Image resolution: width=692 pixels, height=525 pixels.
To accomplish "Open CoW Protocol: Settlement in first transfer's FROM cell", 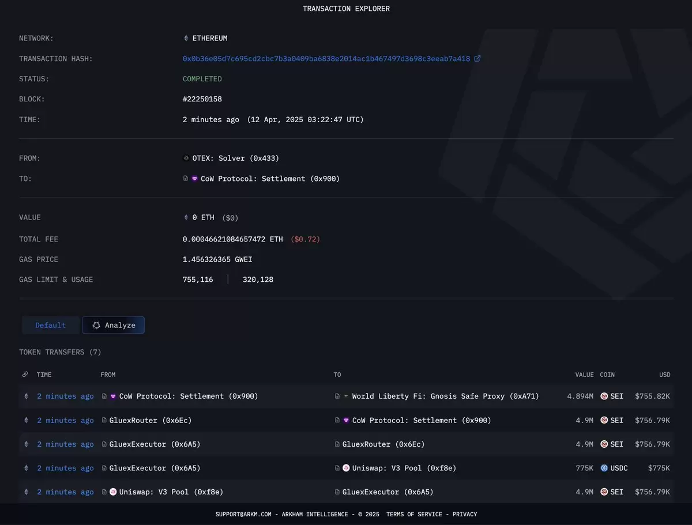I will pos(189,396).
